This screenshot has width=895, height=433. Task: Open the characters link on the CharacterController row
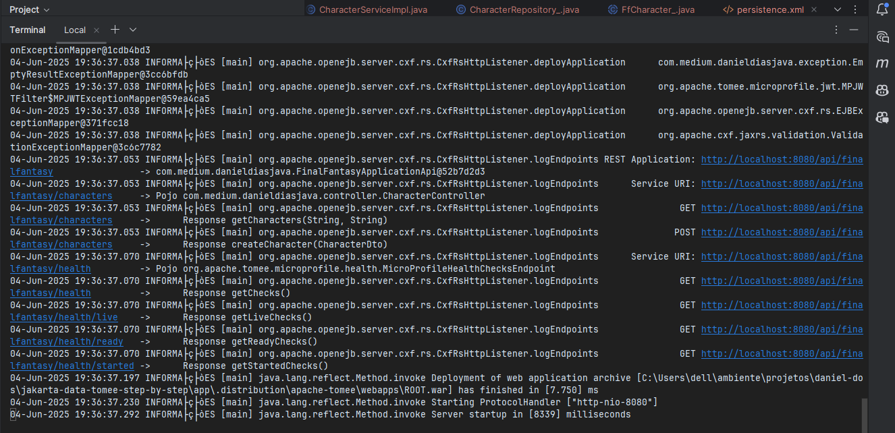(61, 196)
